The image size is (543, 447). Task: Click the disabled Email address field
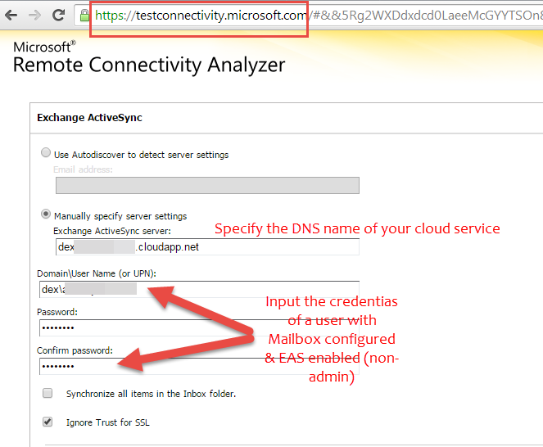(207, 185)
